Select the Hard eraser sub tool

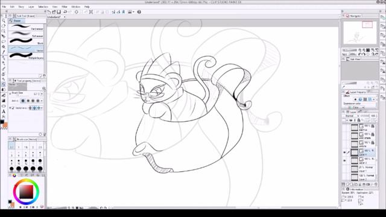point(27,27)
